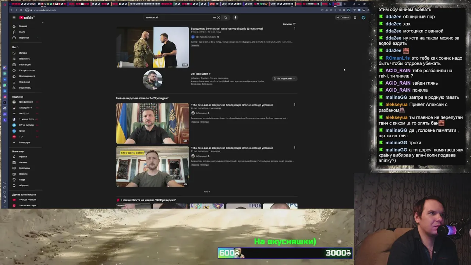Open the ТСН subscription
The width and height of the screenshot is (471, 265).
pyautogui.click(x=21, y=137)
